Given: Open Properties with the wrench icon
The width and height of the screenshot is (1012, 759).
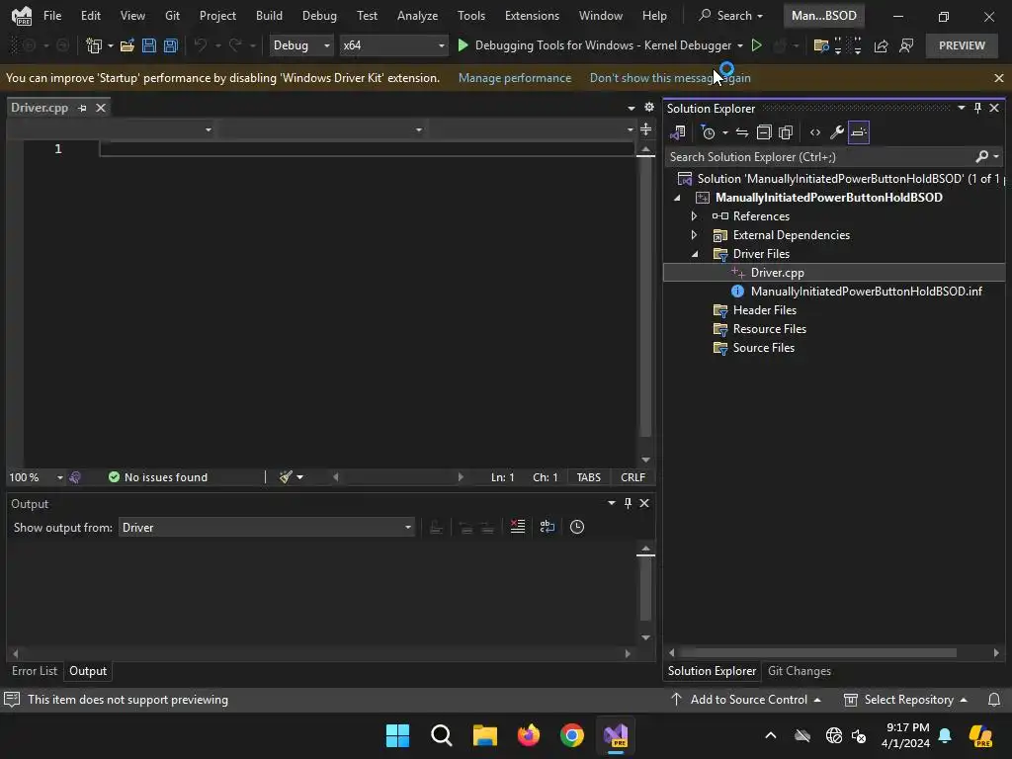Looking at the screenshot, I should click(837, 132).
